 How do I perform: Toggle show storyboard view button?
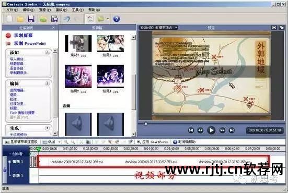(x=21, y=142)
